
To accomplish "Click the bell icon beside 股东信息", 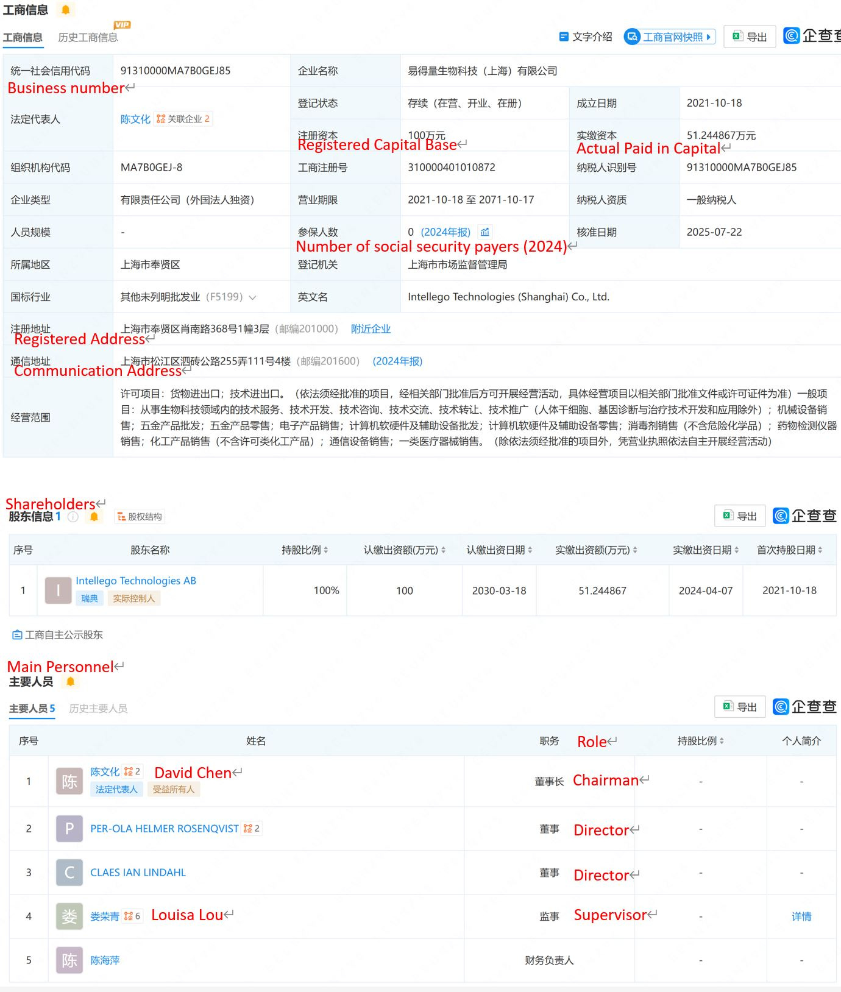I will [94, 517].
